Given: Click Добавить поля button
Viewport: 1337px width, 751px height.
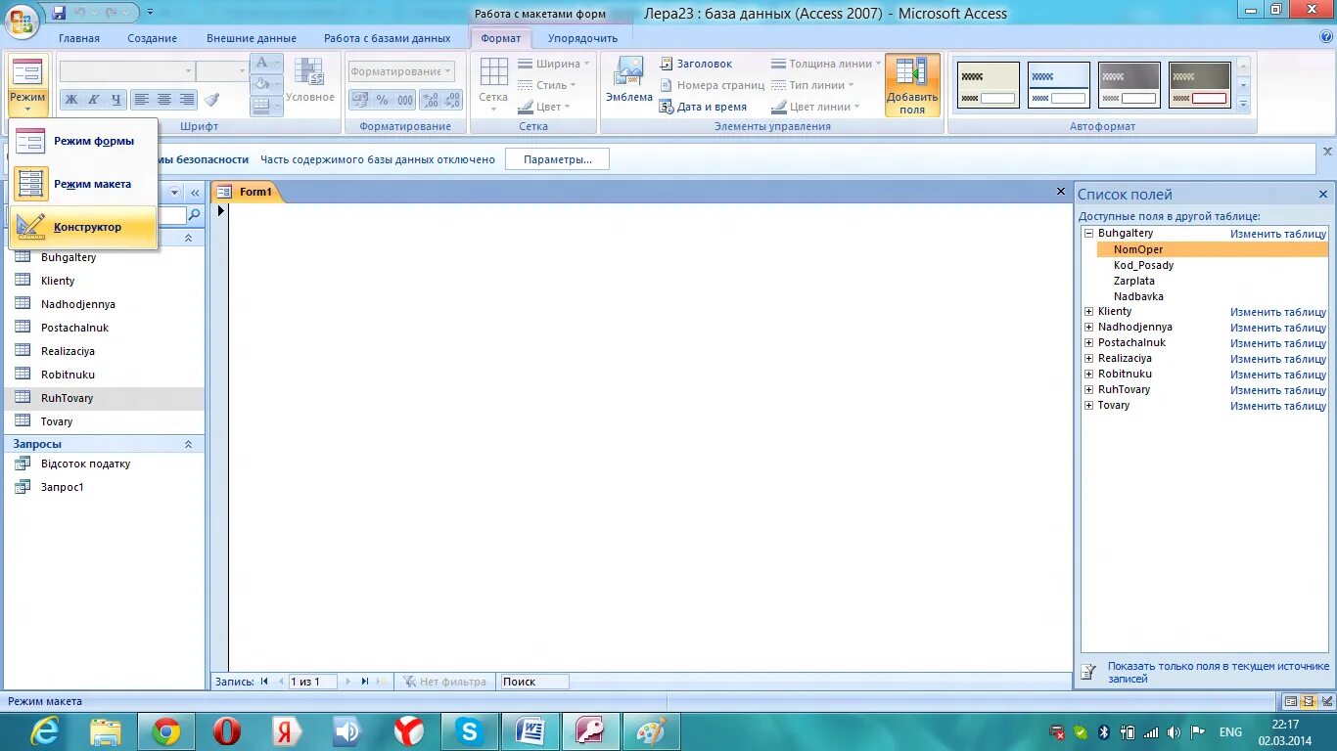Looking at the screenshot, I should (x=912, y=86).
